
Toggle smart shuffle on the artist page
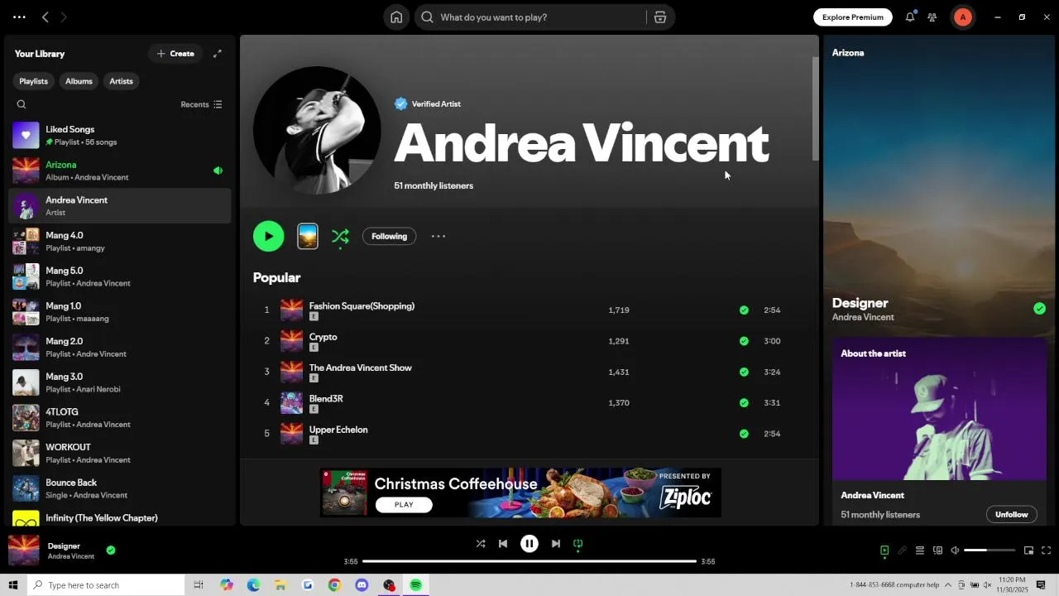[x=340, y=237]
